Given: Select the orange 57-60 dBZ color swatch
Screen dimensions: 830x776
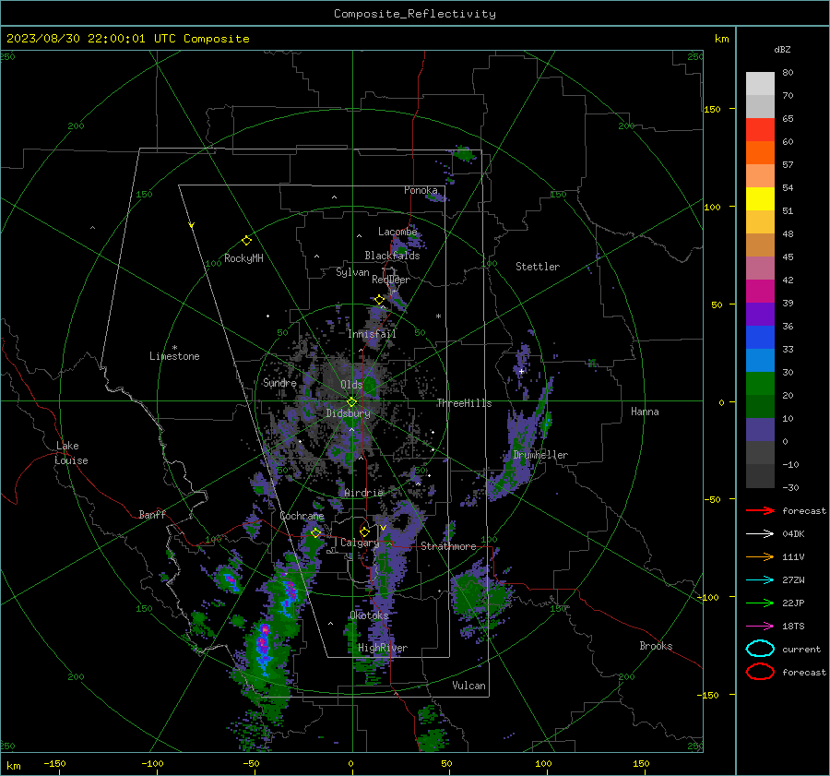Looking at the screenshot, I should pos(760,153).
